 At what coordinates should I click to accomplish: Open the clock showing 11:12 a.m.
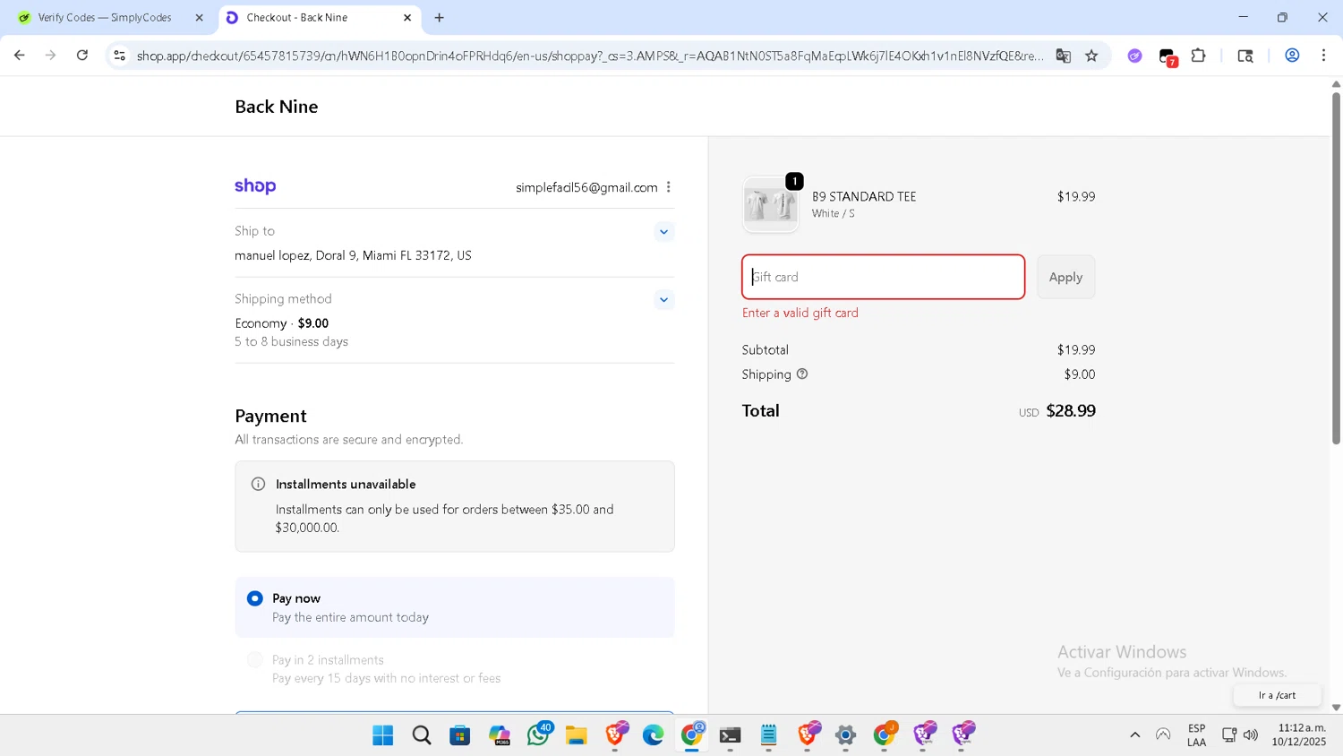click(x=1299, y=735)
